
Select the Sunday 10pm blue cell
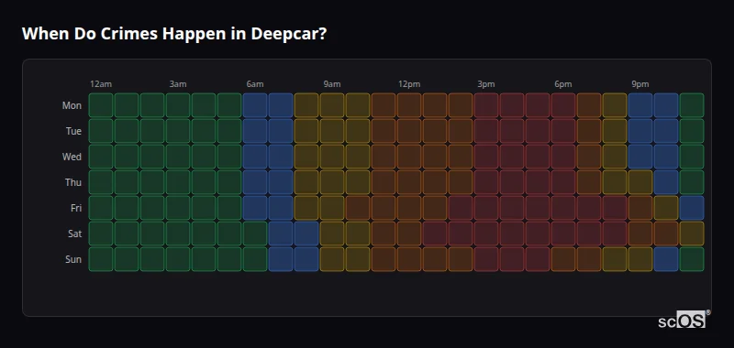[x=666, y=259]
